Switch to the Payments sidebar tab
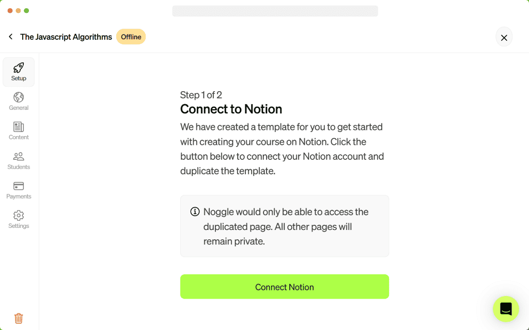Screen dimensions: 529x330 [x=19, y=190]
